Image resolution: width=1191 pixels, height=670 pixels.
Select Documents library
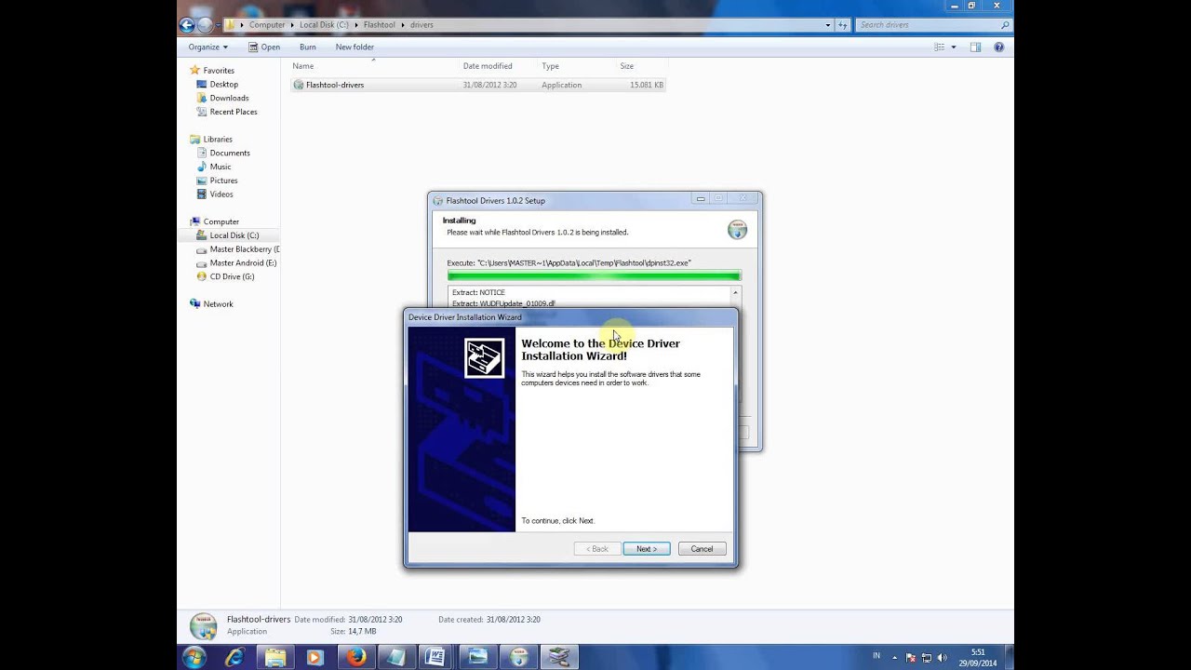point(229,153)
